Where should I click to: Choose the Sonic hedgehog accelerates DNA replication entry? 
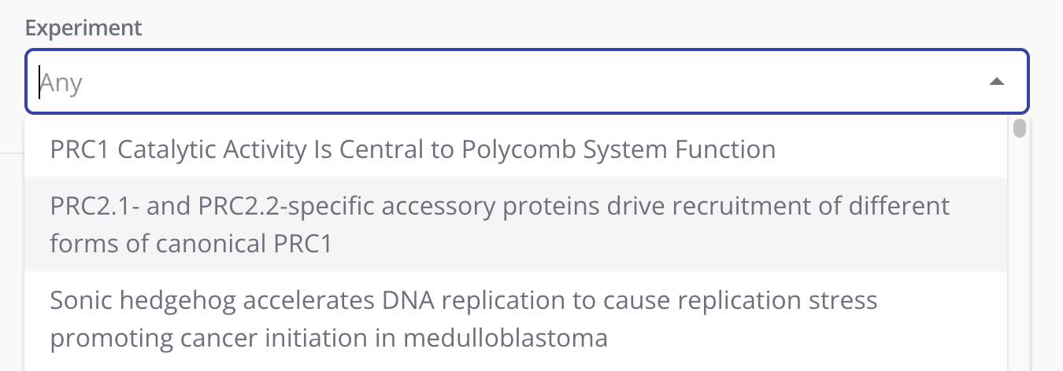(463, 319)
